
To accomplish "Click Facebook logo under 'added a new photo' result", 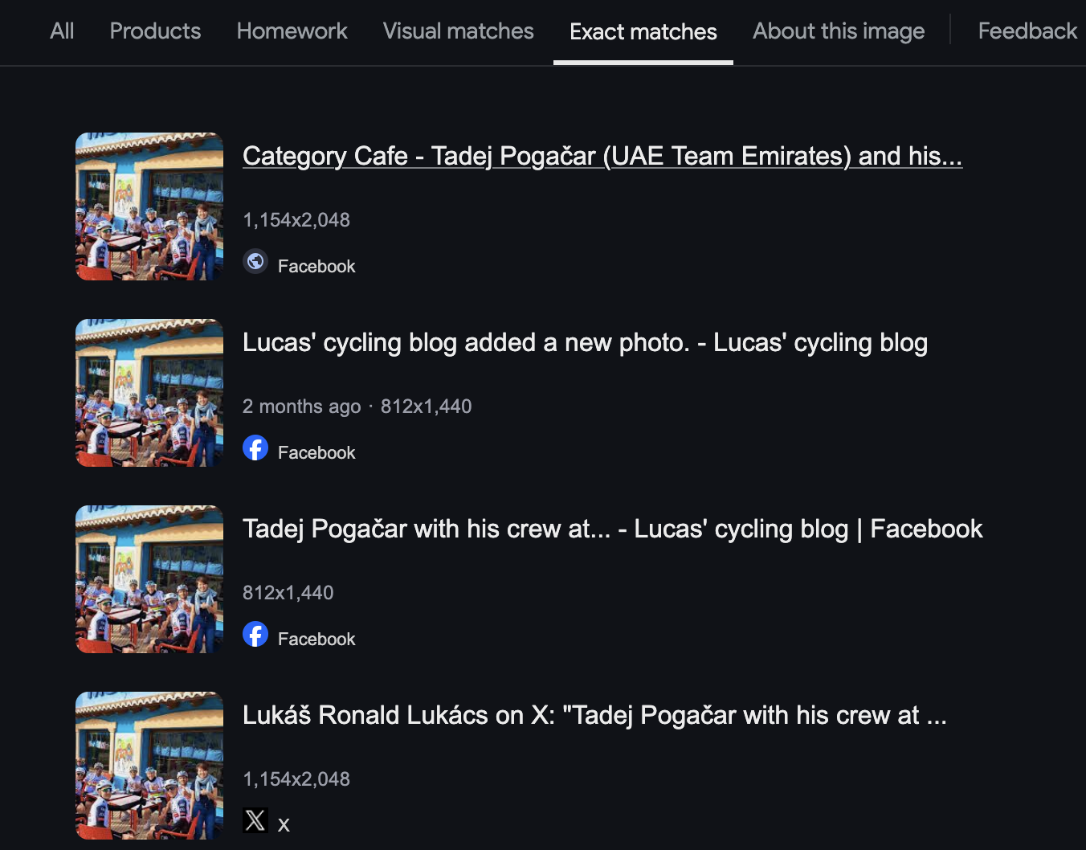I will 255,448.
